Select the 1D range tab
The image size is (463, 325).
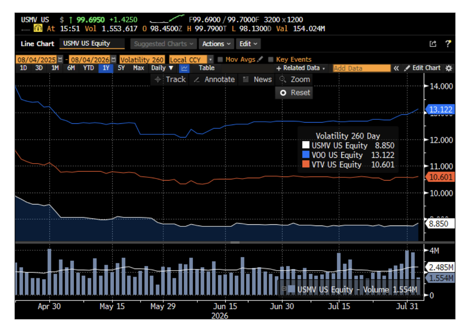point(23,68)
